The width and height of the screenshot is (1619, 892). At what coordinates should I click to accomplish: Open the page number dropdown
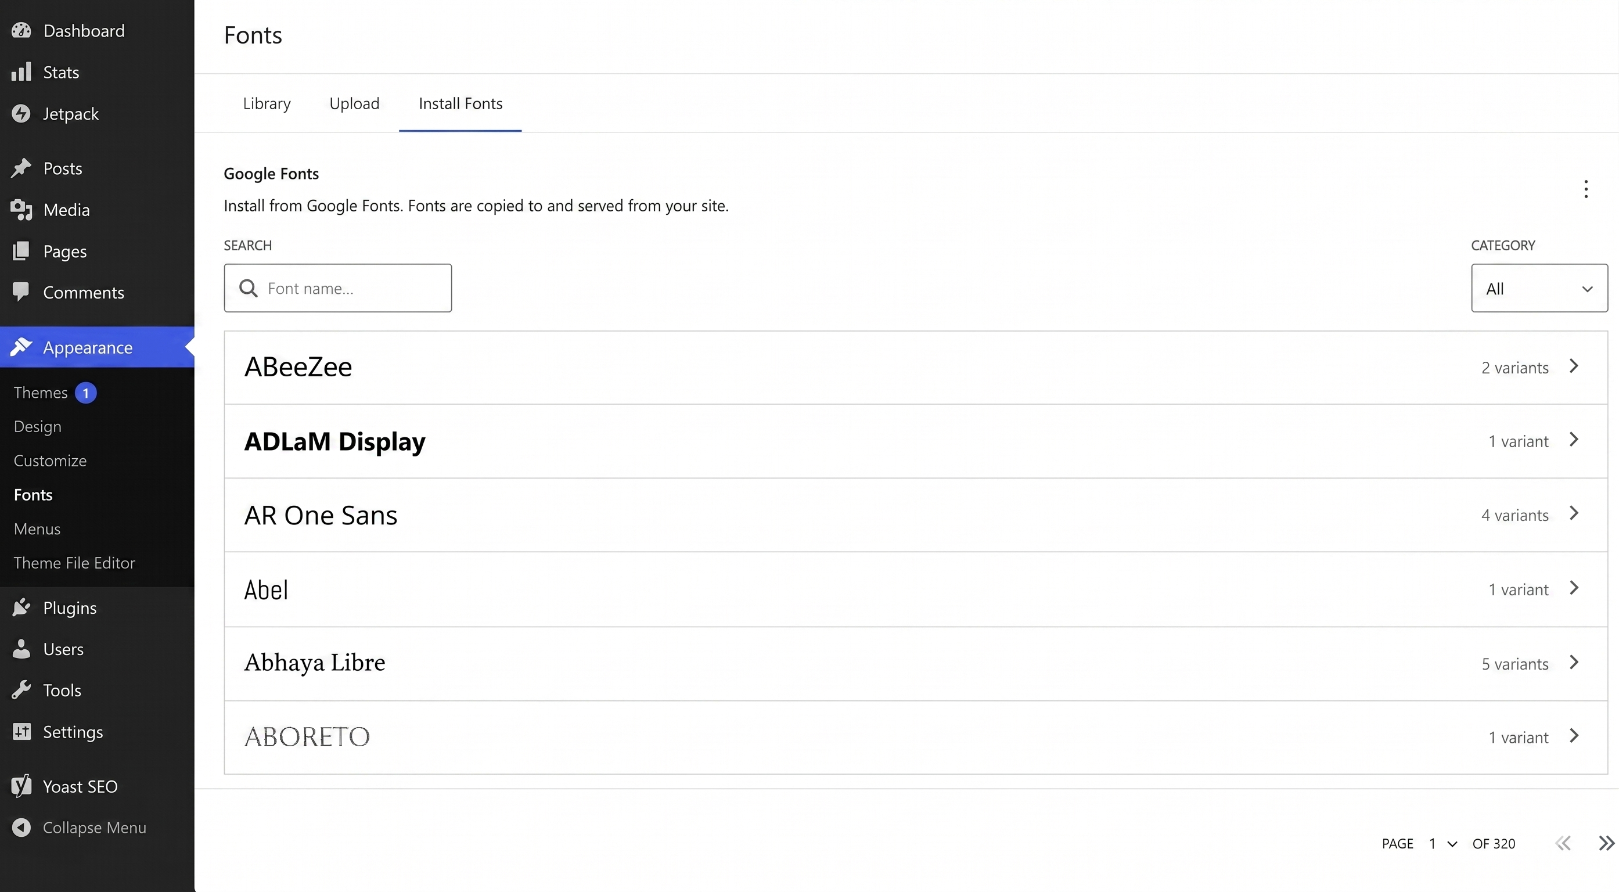click(x=1442, y=844)
